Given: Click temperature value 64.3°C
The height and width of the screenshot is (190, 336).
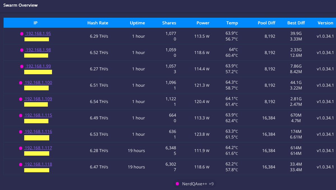Looking at the screenshot, I should pyautogui.click(x=232, y=82).
